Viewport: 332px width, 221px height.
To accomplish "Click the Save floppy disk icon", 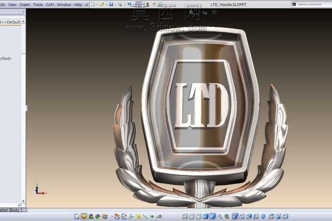I will 111,4.
